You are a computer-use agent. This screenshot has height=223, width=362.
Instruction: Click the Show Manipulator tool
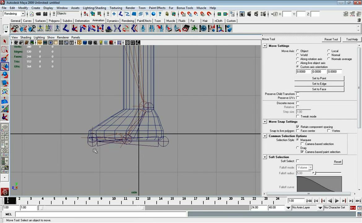(5, 109)
